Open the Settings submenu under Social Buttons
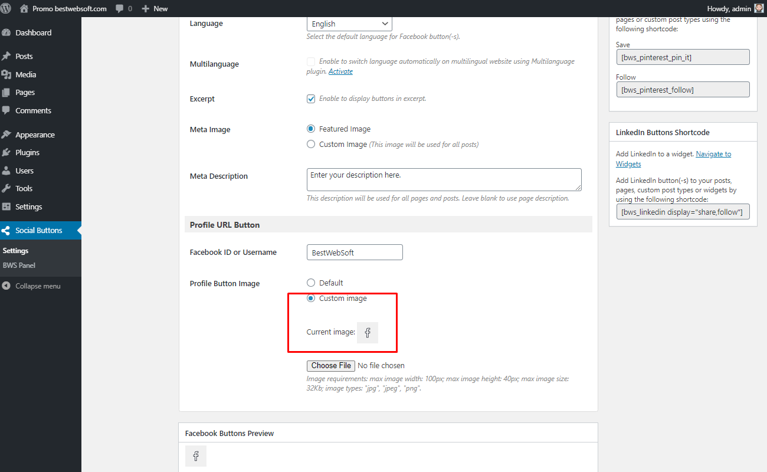Screen dimensions: 767x472 [x=16, y=251]
